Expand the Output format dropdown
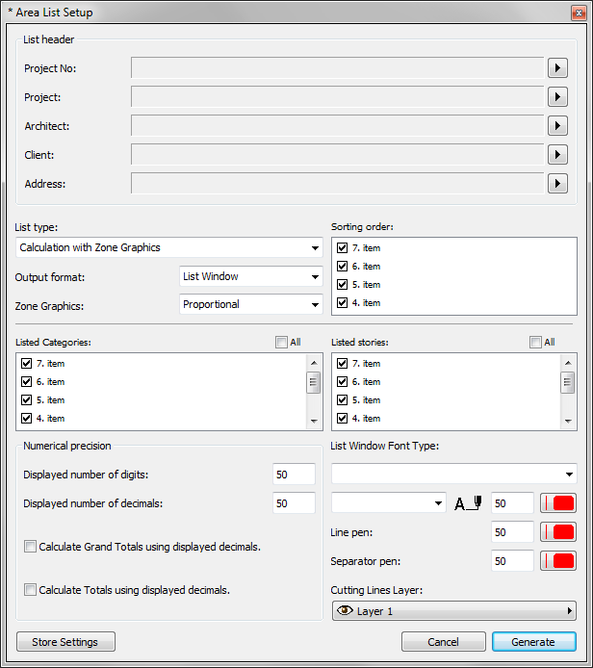 tap(251, 276)
